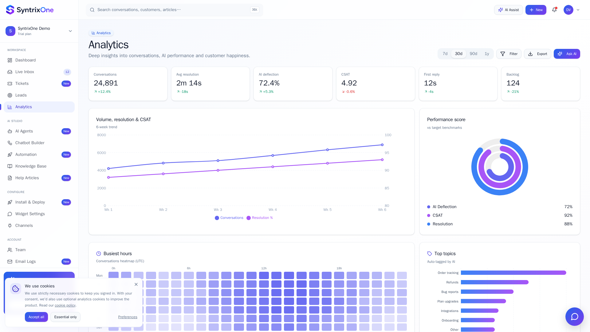
Task: Click the New button in the header
Action: tap(536, 10)
